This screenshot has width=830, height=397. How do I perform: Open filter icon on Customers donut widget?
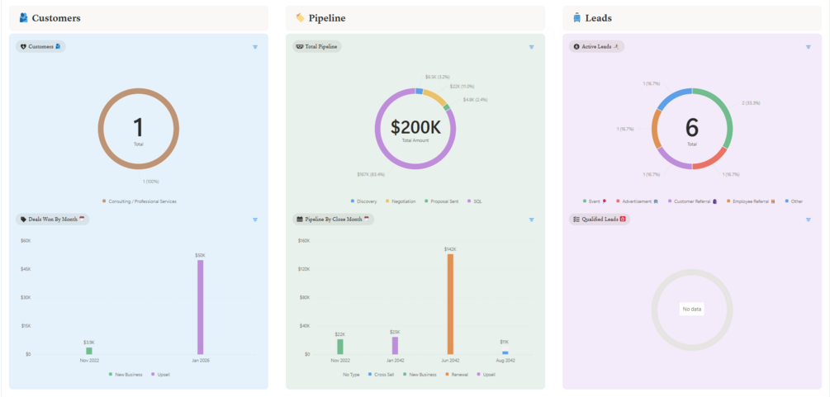pos(255,47)
